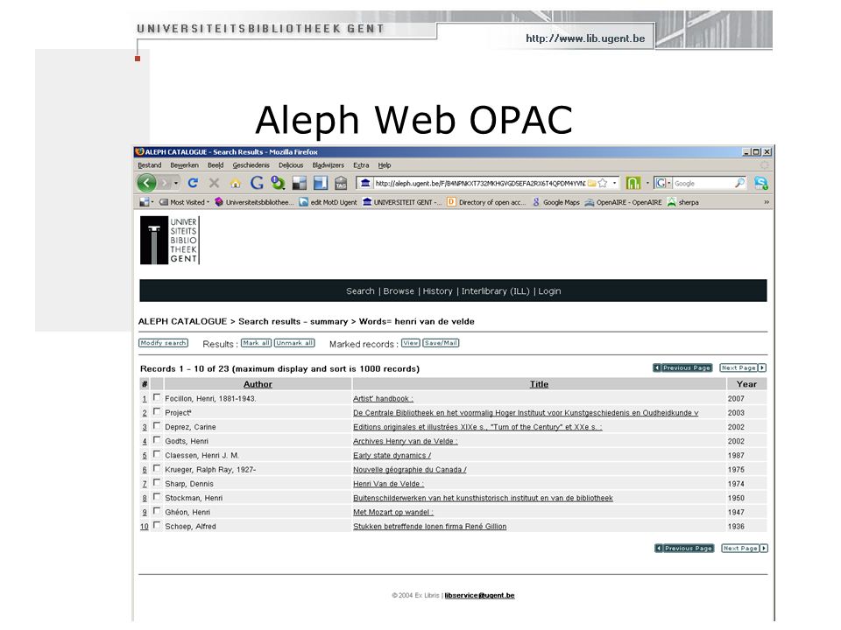Open the leftmost bookmarks toolbar dropdown icon

pyautogui.click(x=146, y=202)
